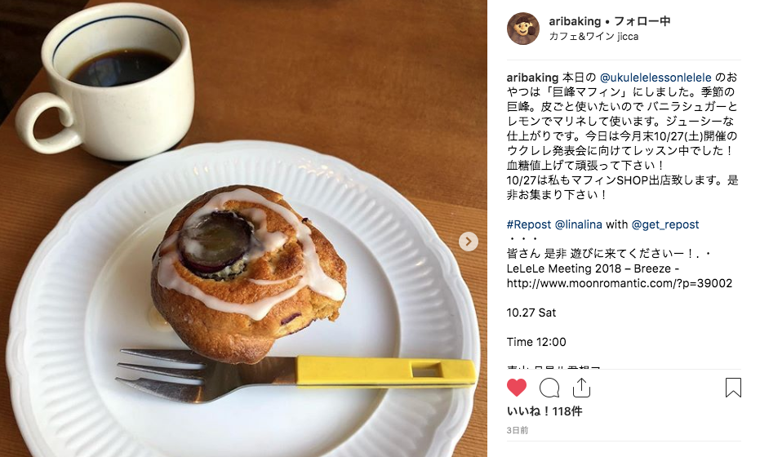Viewport: 760px width, 457px height.
Task: Open the @linalina mention
Action: click(x=578, y=225)
